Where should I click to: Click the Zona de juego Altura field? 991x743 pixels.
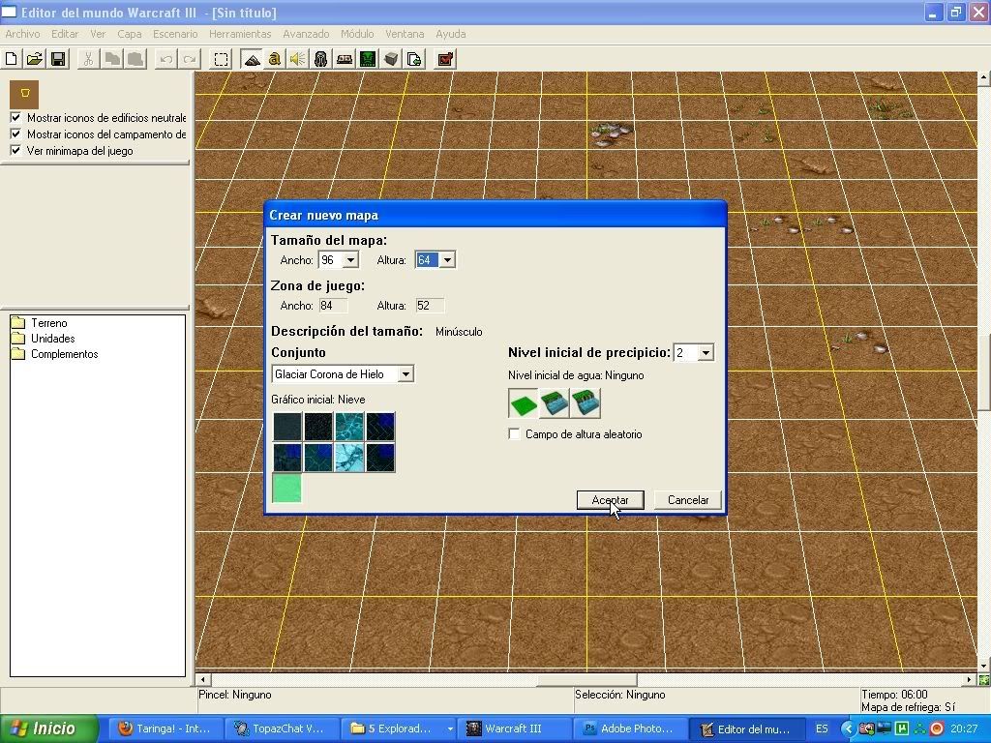click(430, 306)
